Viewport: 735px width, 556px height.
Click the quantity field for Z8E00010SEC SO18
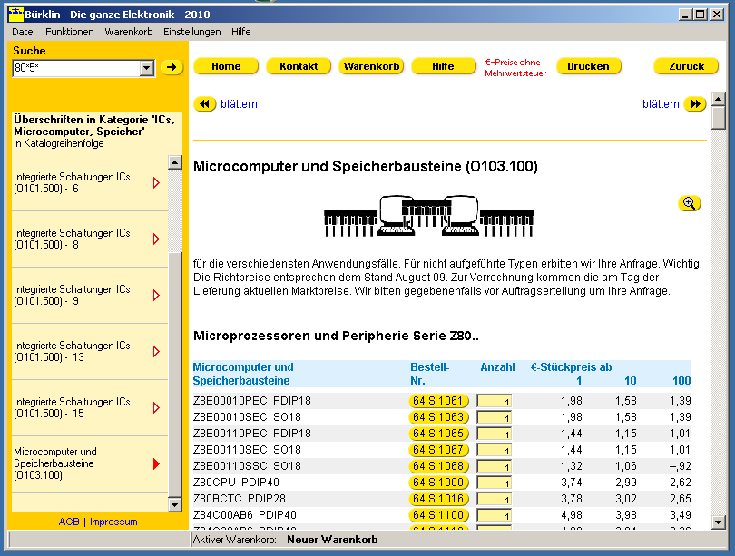pos(494,417)
